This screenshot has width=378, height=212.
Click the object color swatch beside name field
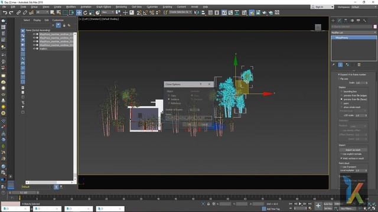pos(375,26)
